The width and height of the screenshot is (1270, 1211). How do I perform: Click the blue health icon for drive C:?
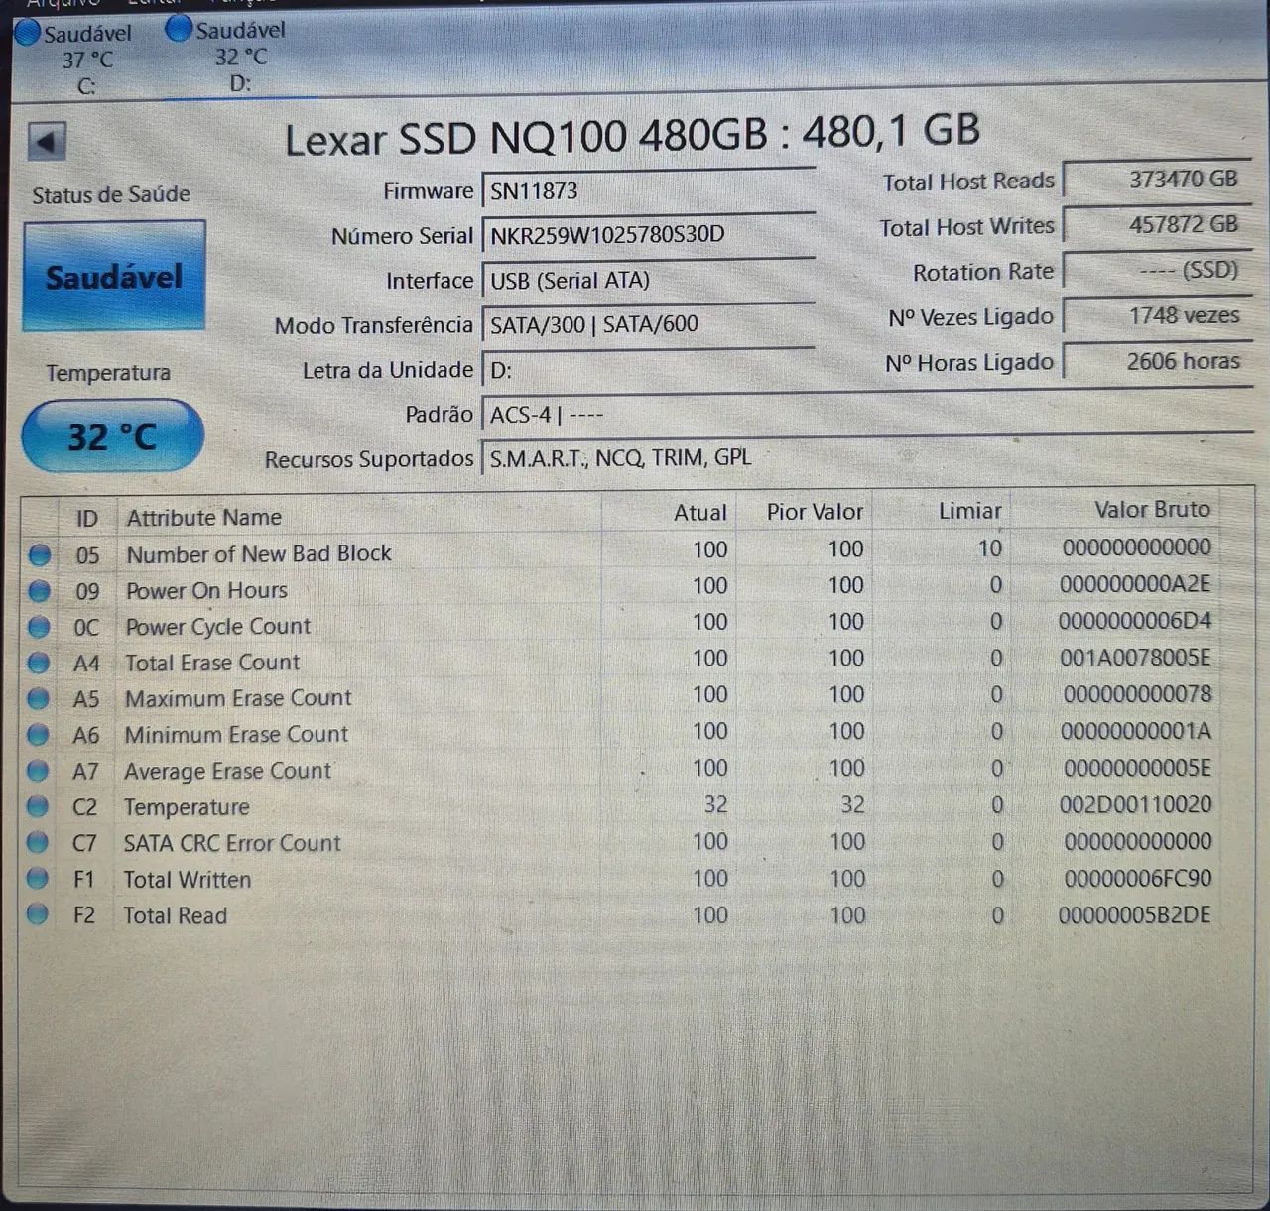coord(28,33)
